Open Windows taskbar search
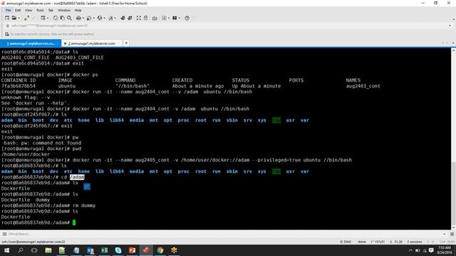This screenshot has height=256, width=456. 21,250
